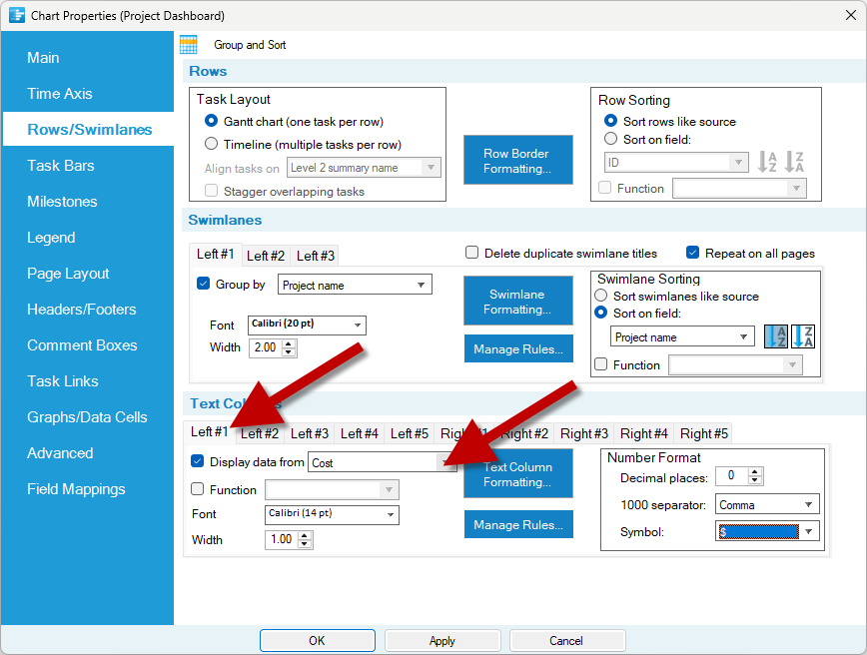Image resolution: width=867 pixels, height=655 pixels.
Task: Open text column Function dropdown
Action: 332,489
